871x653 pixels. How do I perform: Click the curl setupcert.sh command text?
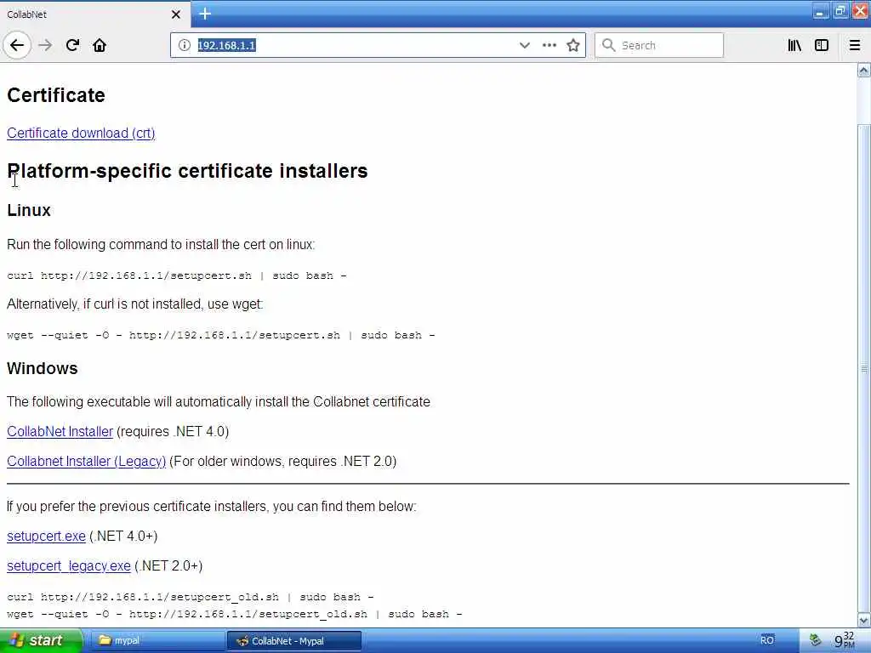click(x=177, y=275)
